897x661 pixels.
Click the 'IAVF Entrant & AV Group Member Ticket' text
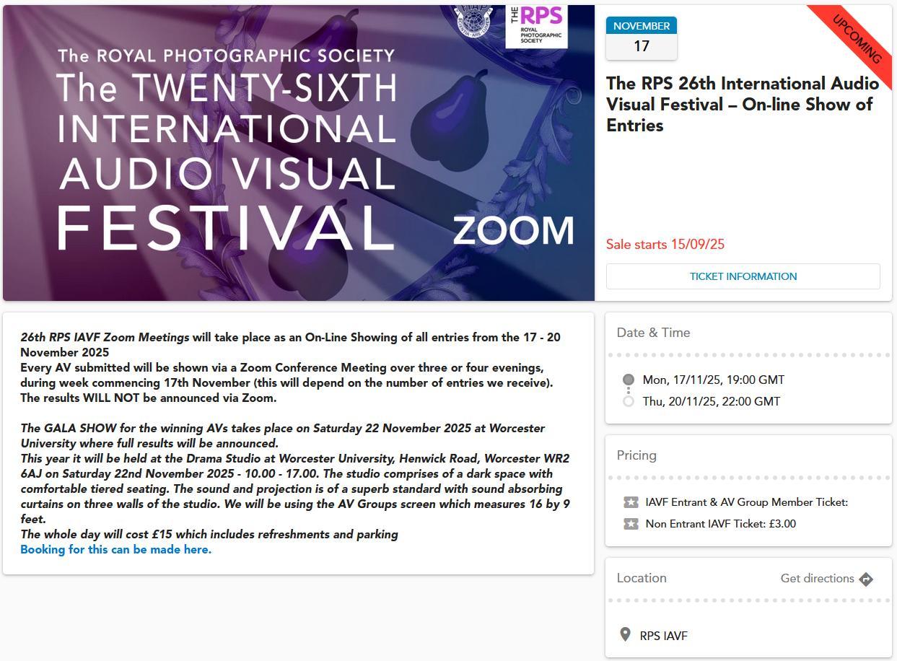[x=747, y=502]
